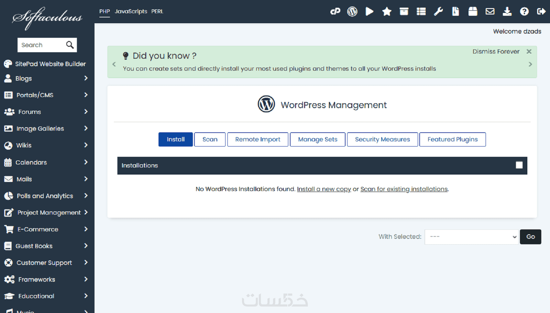
Task: Open settings via the wrench icon
Action: pyautogui.click(x=438, y=12)
